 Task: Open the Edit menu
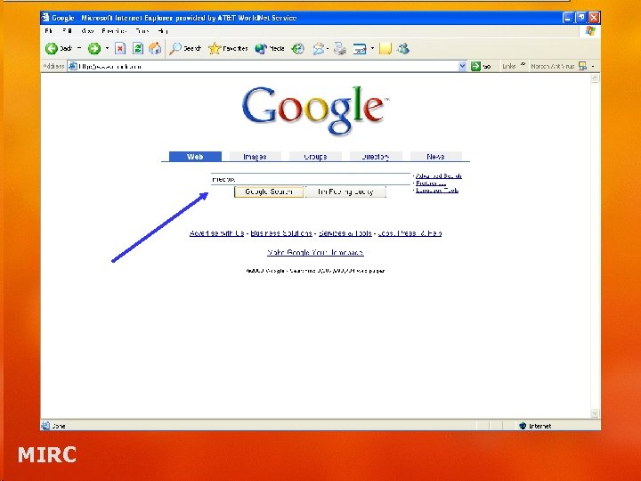67,31
